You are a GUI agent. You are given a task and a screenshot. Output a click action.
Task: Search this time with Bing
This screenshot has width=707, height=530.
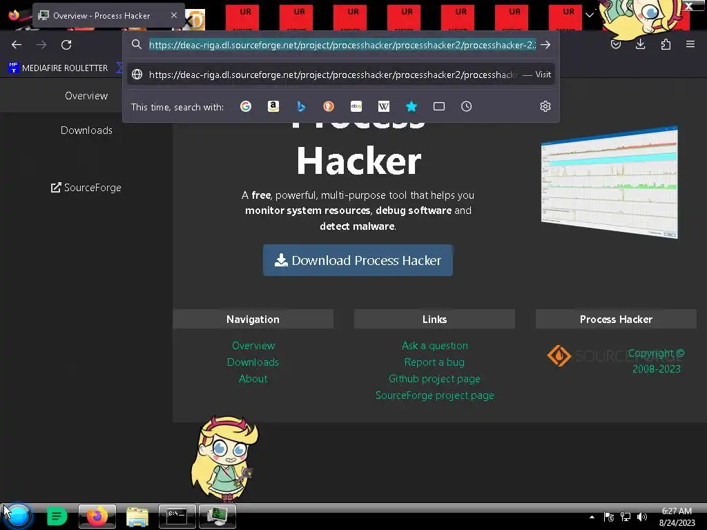301,106
